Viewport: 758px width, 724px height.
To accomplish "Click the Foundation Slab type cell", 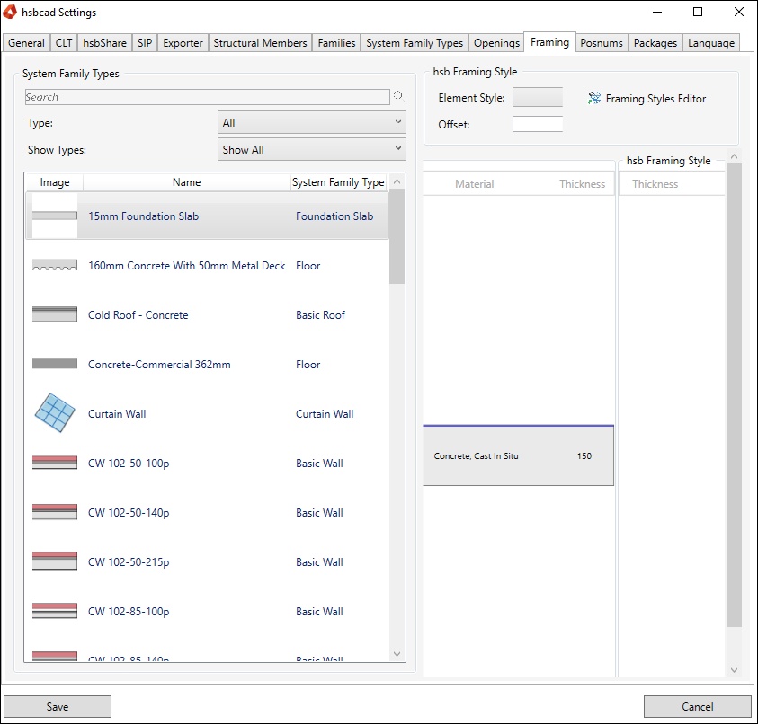I will click(334, 216).
